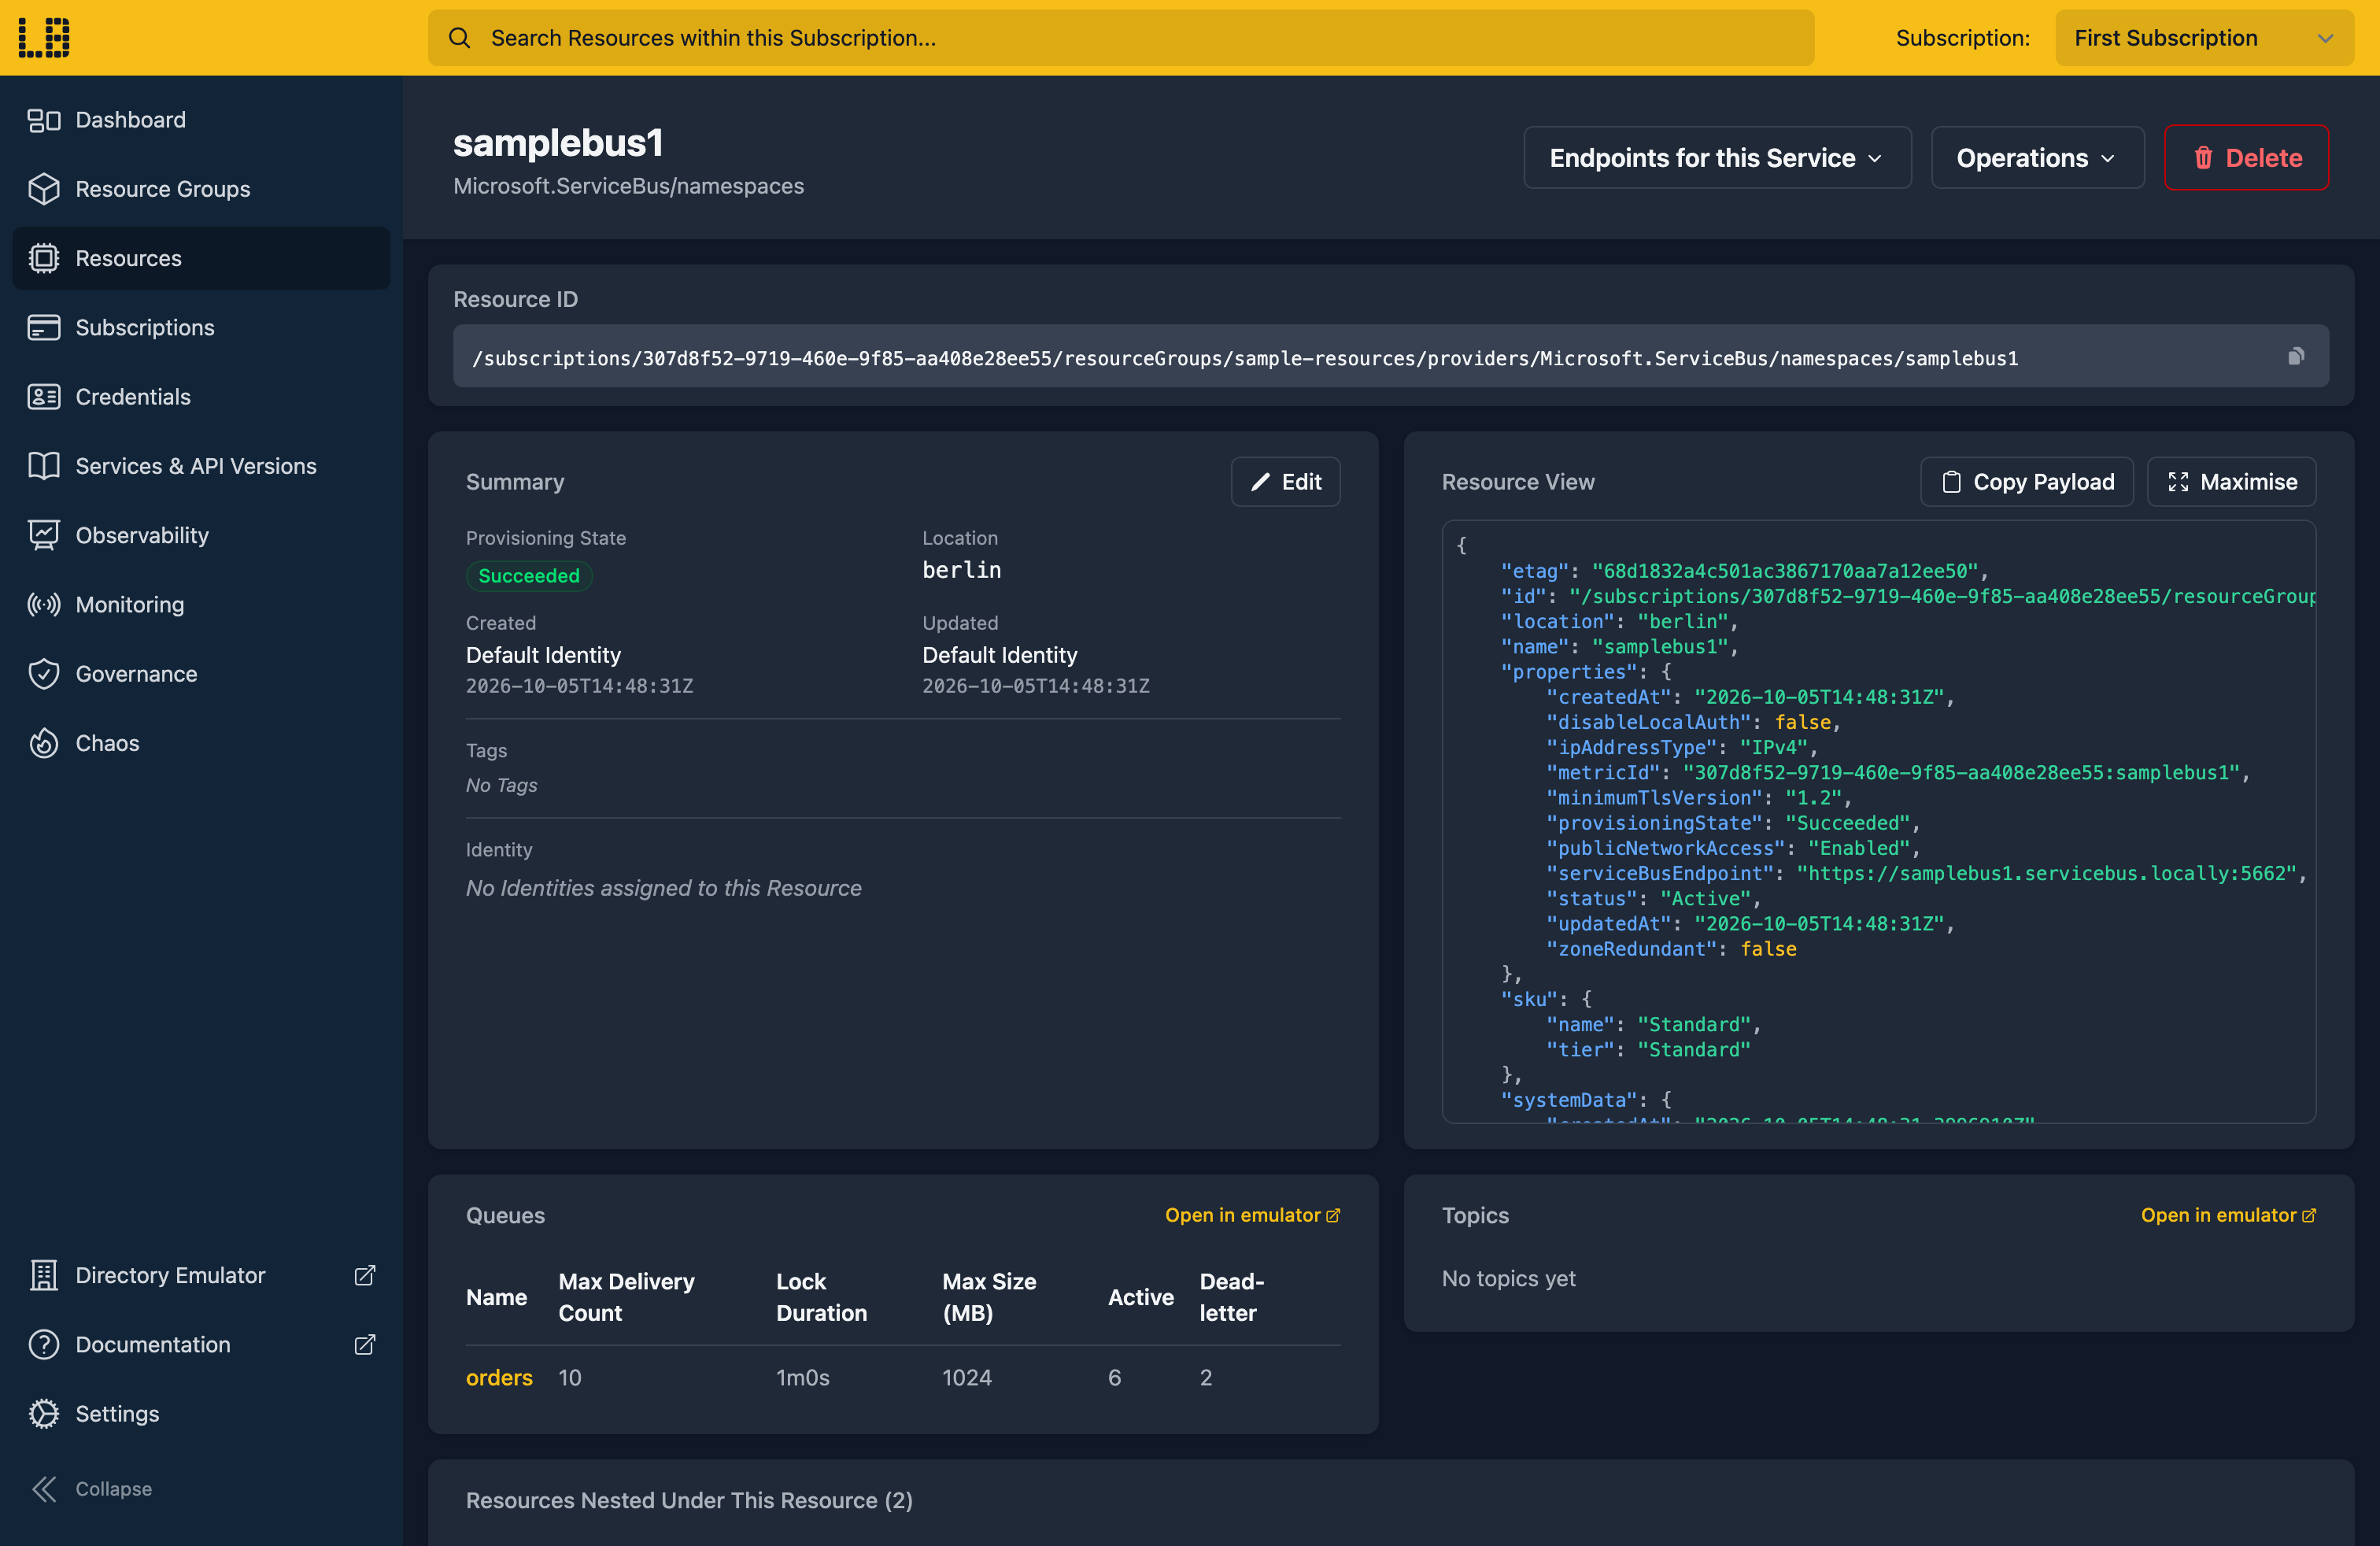This screenshot has width=2380, height=1546.
Task: Click the LocalStack logo icon
Action: coord(44,37)
